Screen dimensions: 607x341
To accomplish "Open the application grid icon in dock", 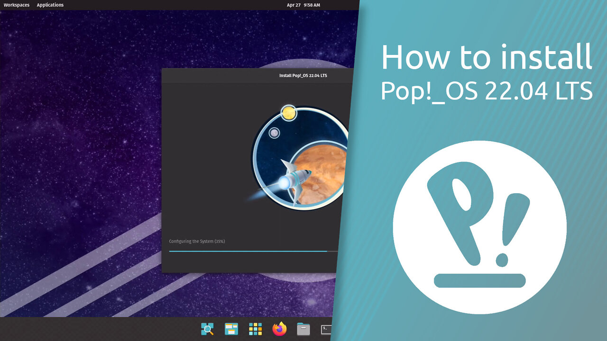I will (256, 329).
